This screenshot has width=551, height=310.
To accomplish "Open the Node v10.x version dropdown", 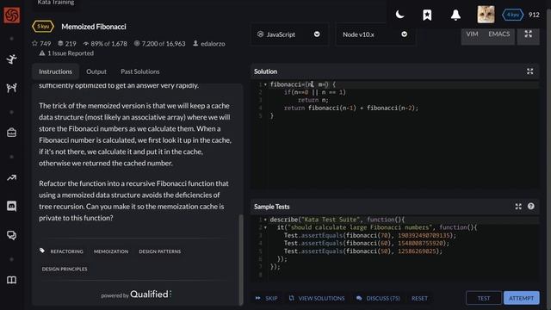I will 375,34.
